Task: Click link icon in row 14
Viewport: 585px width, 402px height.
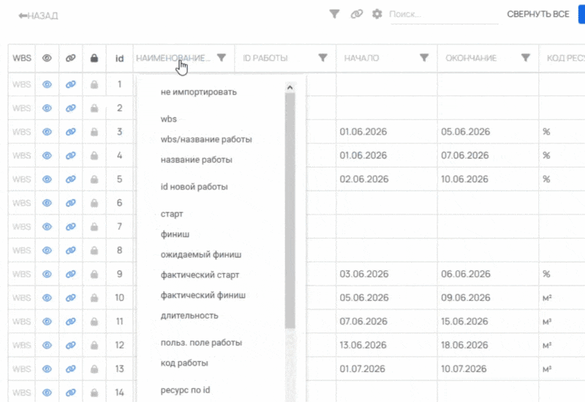Action: click(70, 392)
